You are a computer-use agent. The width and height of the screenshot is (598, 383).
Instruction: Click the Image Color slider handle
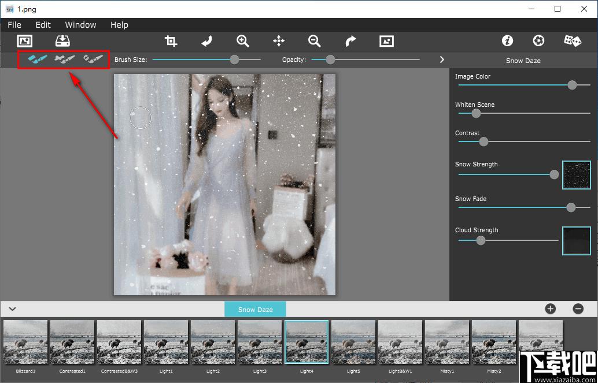pyautogui.click(x=572, y=85)
